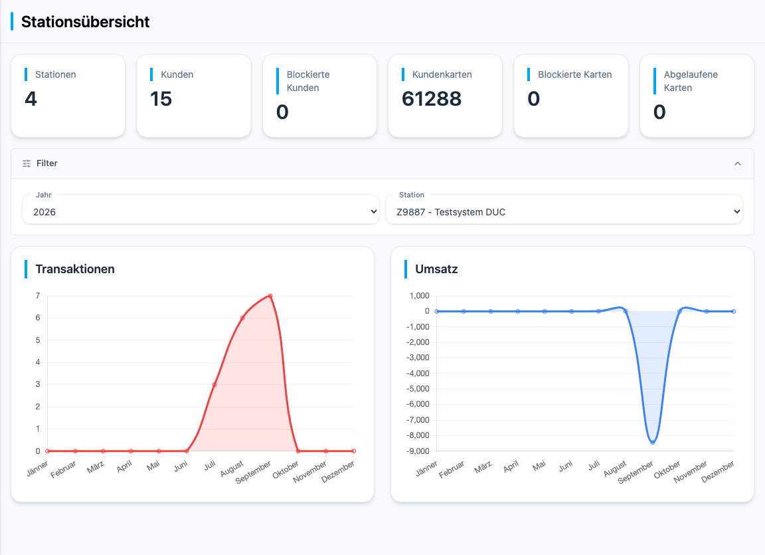The image size is (765, 555).
Task: Click the Blockierte Kunden card label
Action: (308, 81)
